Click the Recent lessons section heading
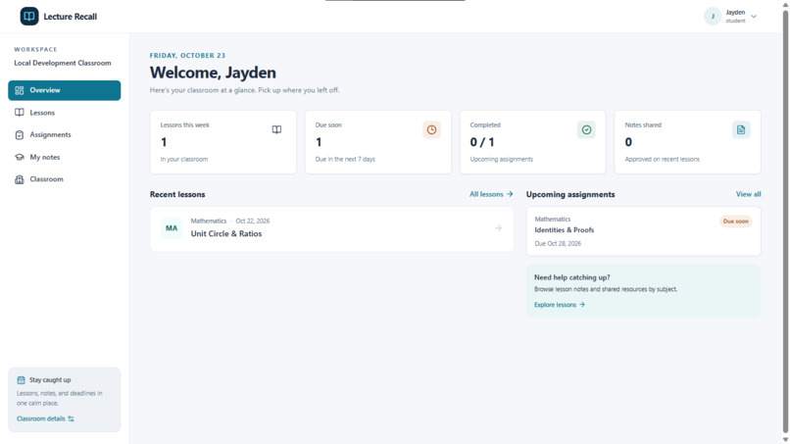 tap(177, 194)
